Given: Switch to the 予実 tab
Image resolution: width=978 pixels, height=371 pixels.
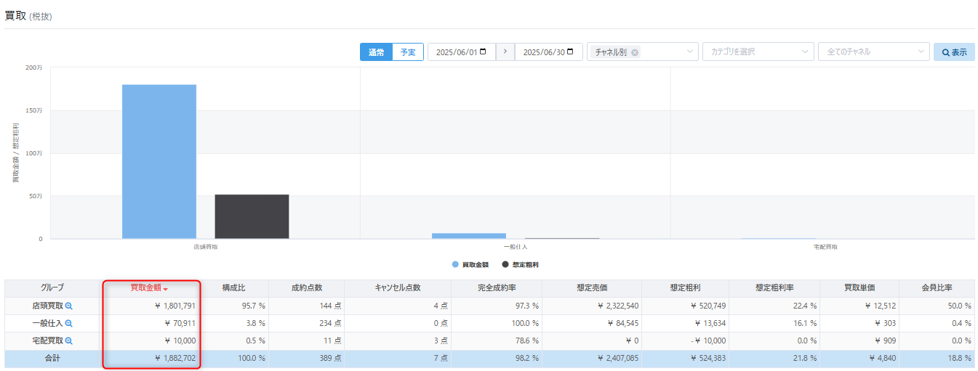Looking at the screenshot, I should (408, 52).
